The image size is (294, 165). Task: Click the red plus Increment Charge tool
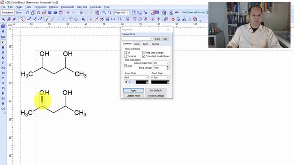(x=91, y=19)
